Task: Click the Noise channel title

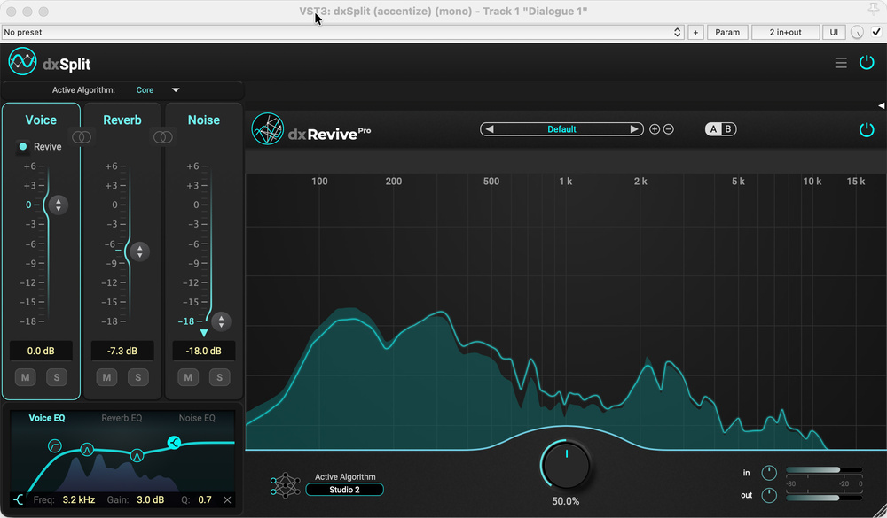Action: [x=204, y=120]
